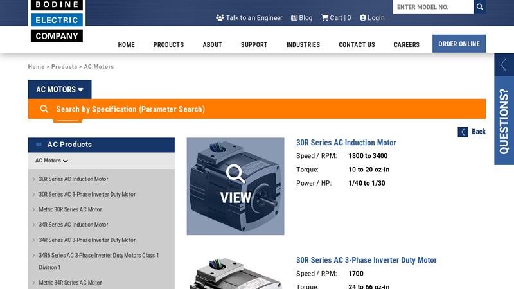Image resolution: width=514 pixels, height=289 pixels.
Task: Open Search by Specification parameter search
Action: coord(257,109)
